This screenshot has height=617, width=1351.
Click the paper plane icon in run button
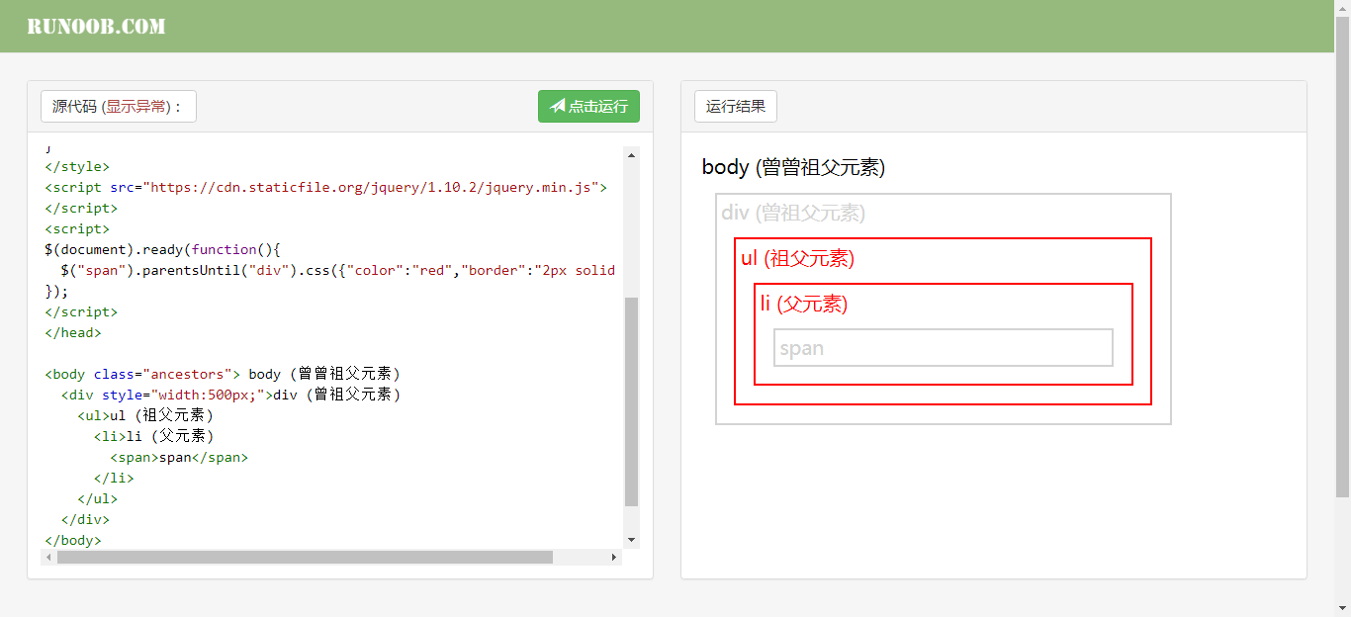click(x=558, y=106)
